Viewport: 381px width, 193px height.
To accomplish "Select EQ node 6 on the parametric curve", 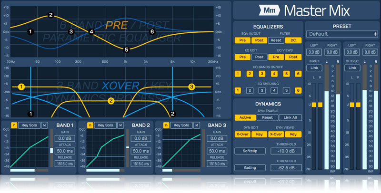I will 152,31.
